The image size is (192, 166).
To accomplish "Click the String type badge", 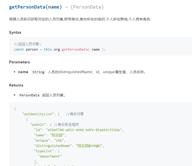I will pos(39,72).
